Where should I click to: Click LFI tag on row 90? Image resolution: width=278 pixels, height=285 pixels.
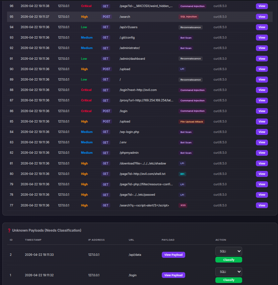182,69
